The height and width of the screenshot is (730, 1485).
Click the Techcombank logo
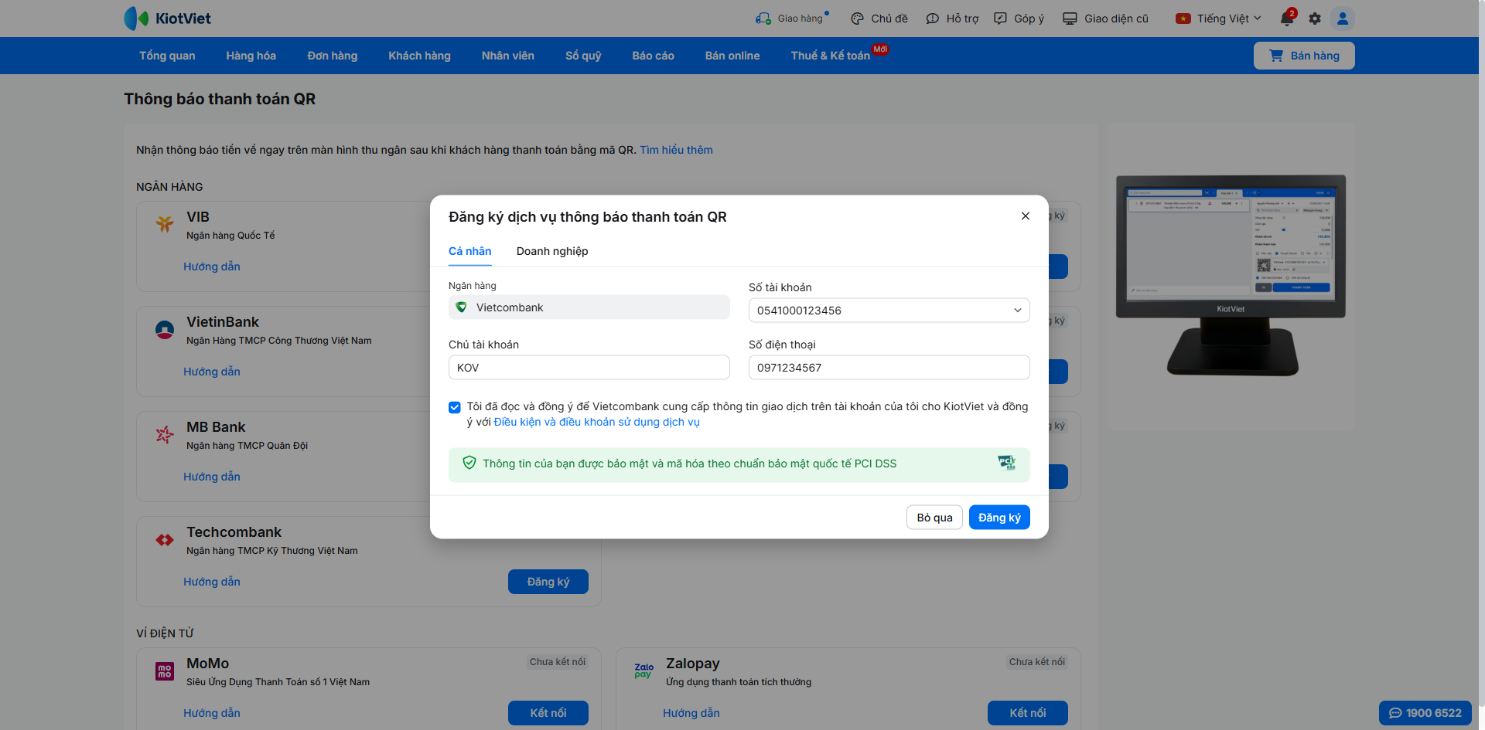(x=165, y=540)
